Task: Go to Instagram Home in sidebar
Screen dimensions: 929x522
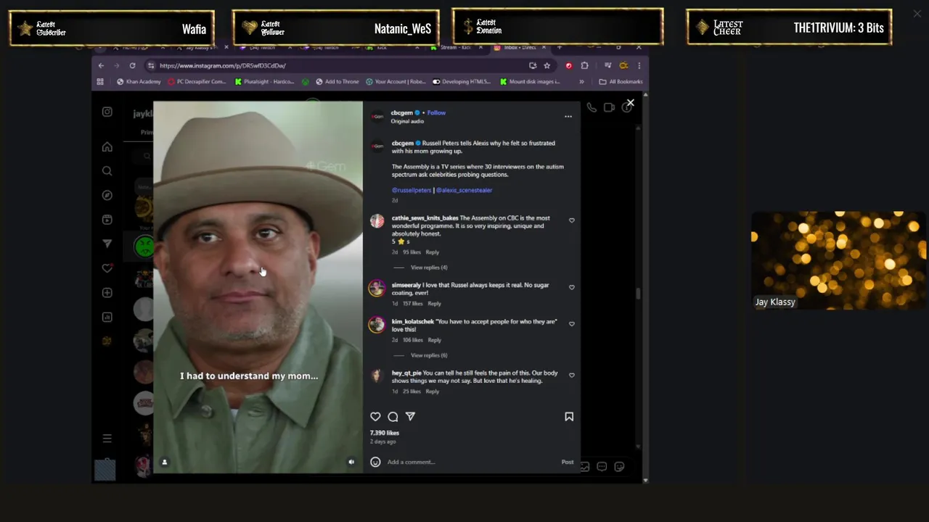Action: click(107, 147)
